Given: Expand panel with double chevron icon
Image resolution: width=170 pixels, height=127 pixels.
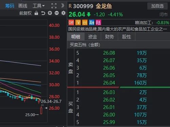Looking at the screenshot, I should click(63, 5).
